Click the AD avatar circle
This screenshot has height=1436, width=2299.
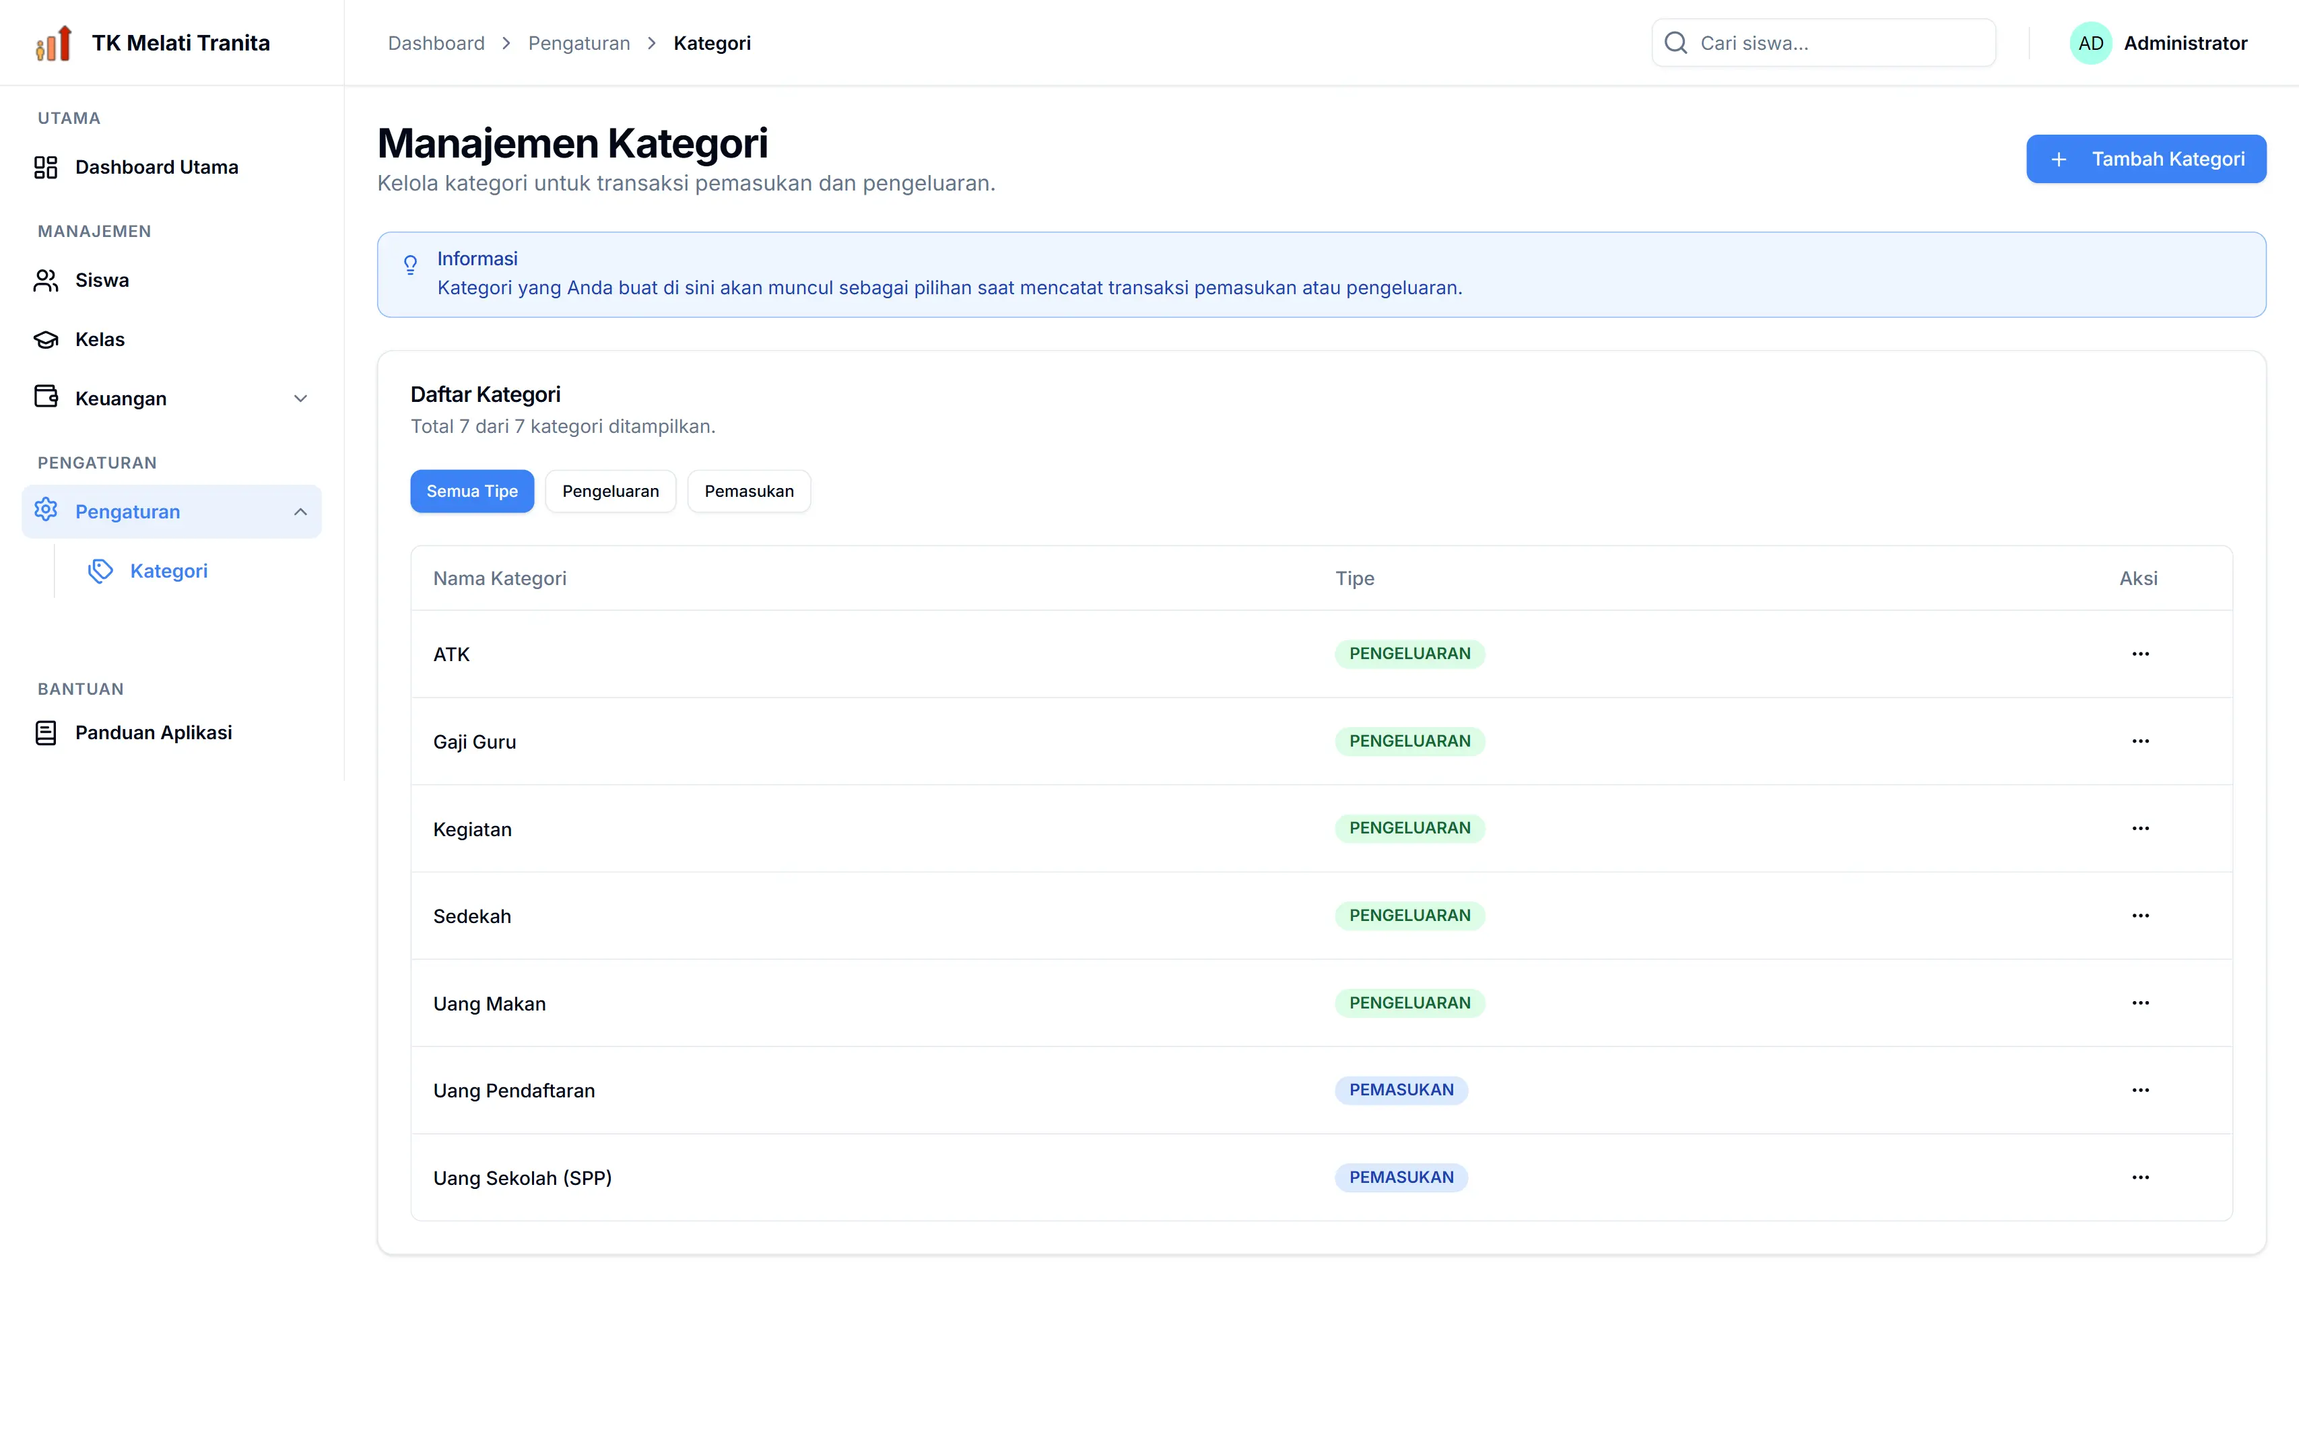pyautogui.click(x=2090, y=42)
